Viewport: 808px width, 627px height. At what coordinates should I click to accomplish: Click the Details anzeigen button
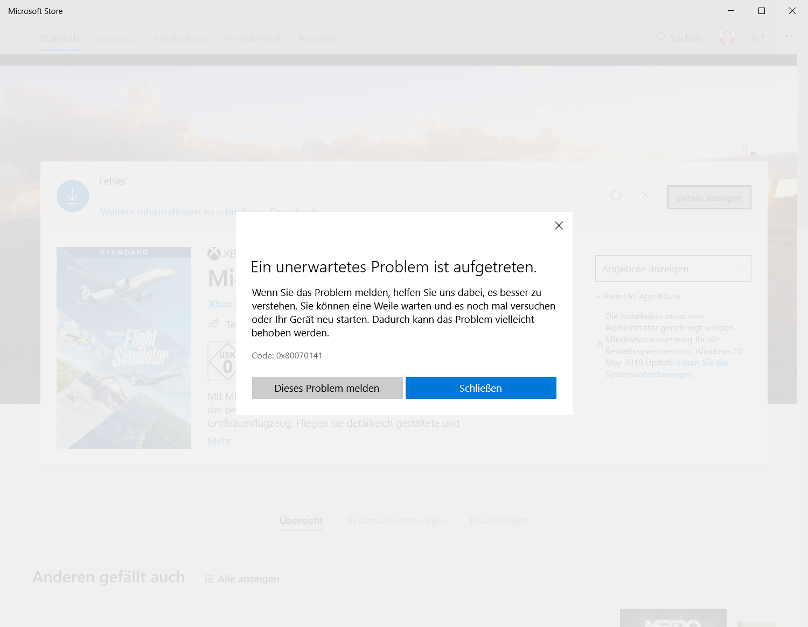709,198
